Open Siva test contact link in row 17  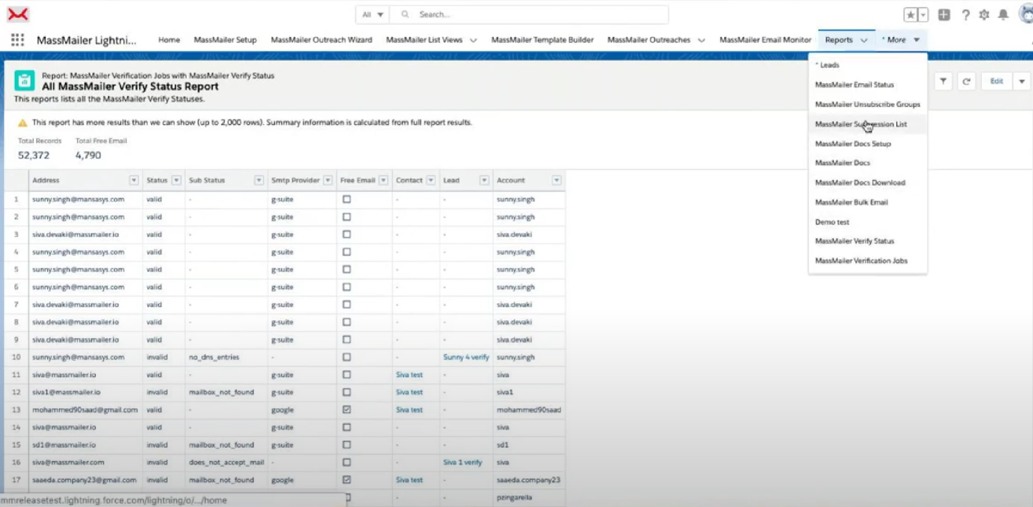(409, 480)
